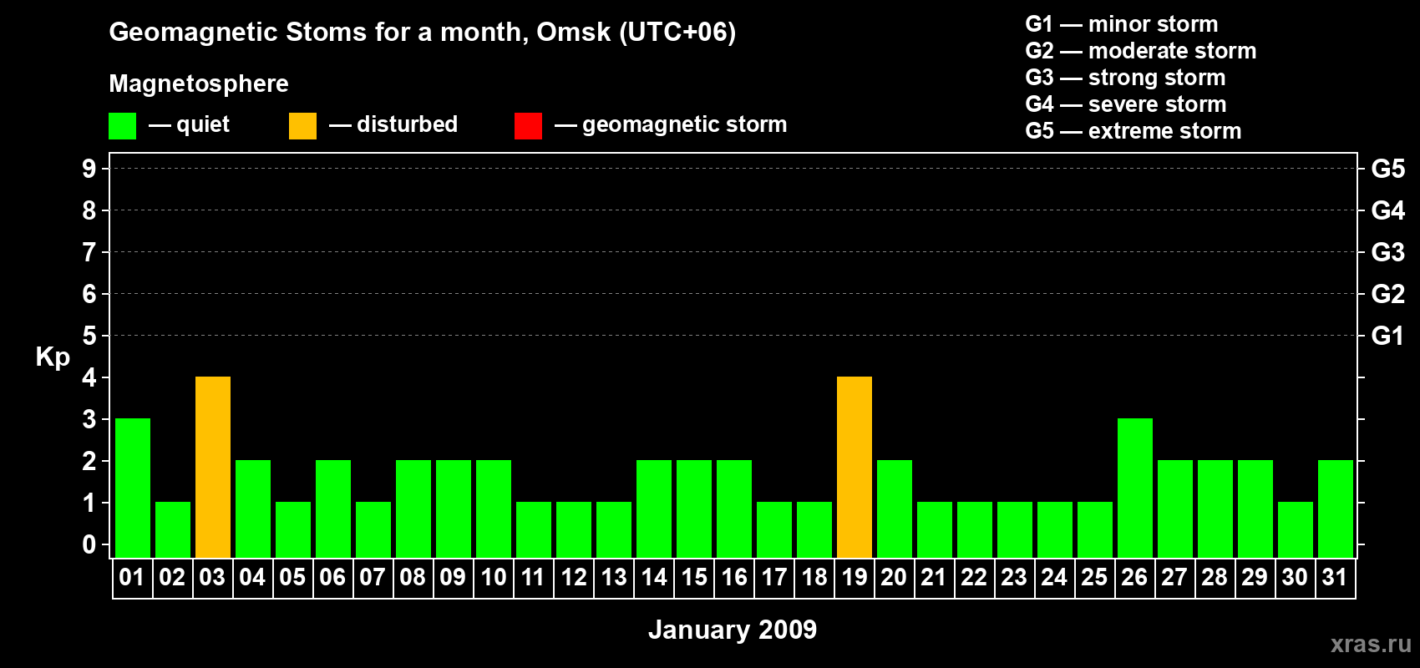Click date label '31' on the x-axis
This screenshot has width=1420, height=668.
pos(1335,578)
